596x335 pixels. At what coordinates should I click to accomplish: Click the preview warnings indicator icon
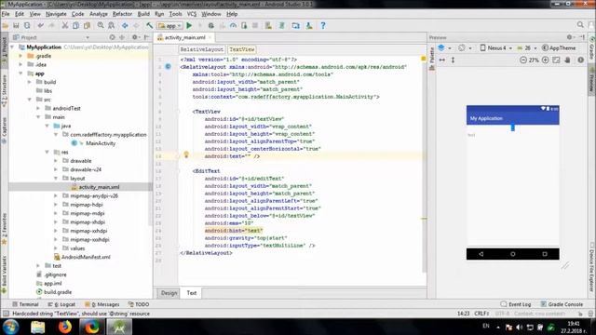[x=580, y=60]
